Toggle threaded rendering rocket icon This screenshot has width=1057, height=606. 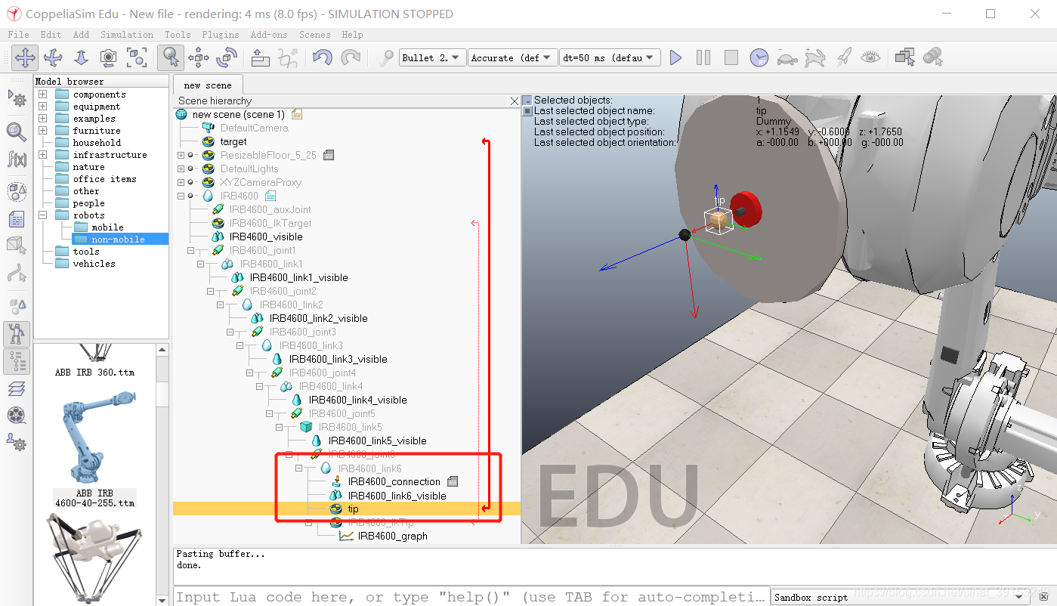click(x=843, y=57)
